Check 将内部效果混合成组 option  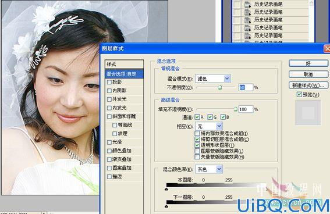click(197, 133)
